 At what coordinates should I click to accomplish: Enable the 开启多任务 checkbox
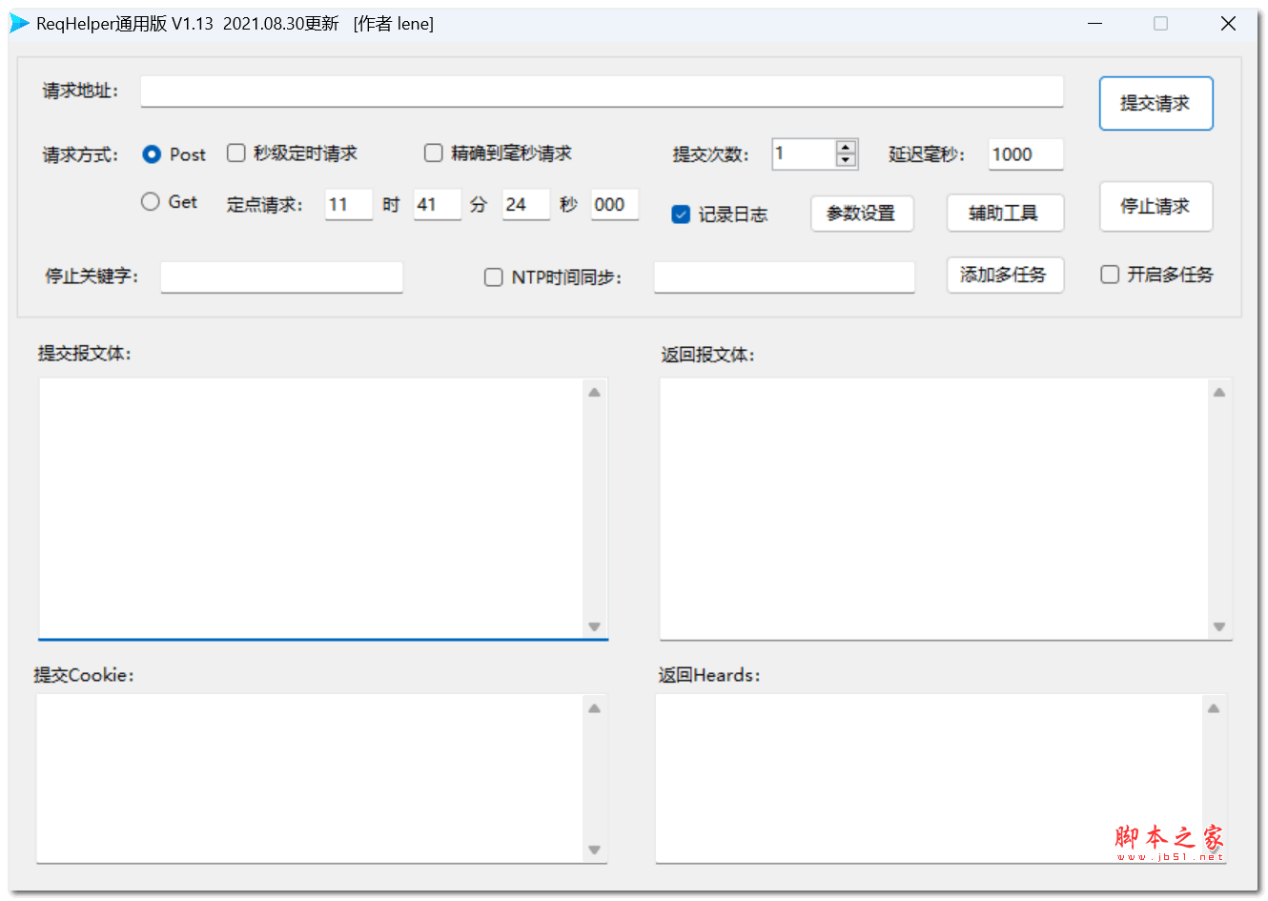click(1110, 274)
